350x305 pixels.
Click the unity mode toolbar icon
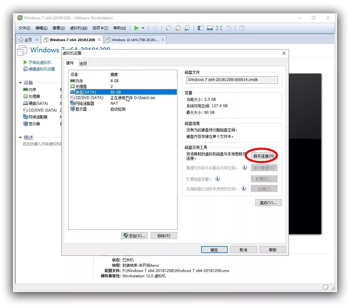point(229,28)
